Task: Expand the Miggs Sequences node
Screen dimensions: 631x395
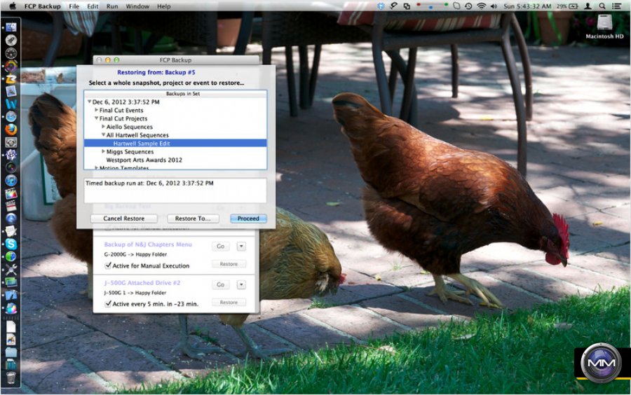Action: 104,152
